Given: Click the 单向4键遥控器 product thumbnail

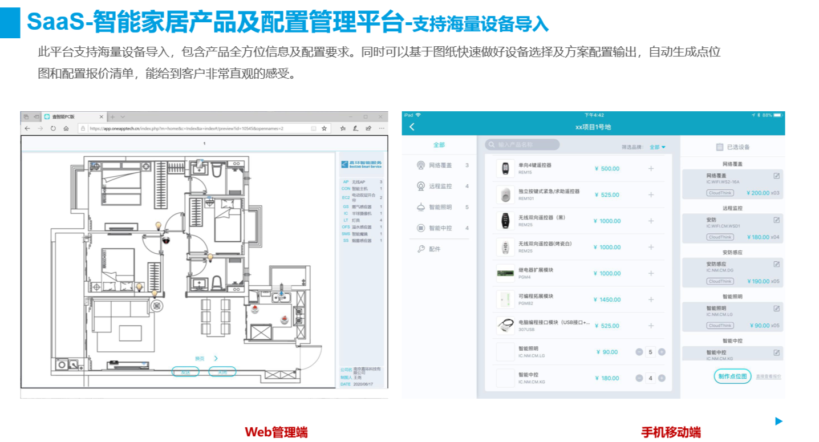Looking at the screenshot, I should pyautogui.click(x=505, y=169).
